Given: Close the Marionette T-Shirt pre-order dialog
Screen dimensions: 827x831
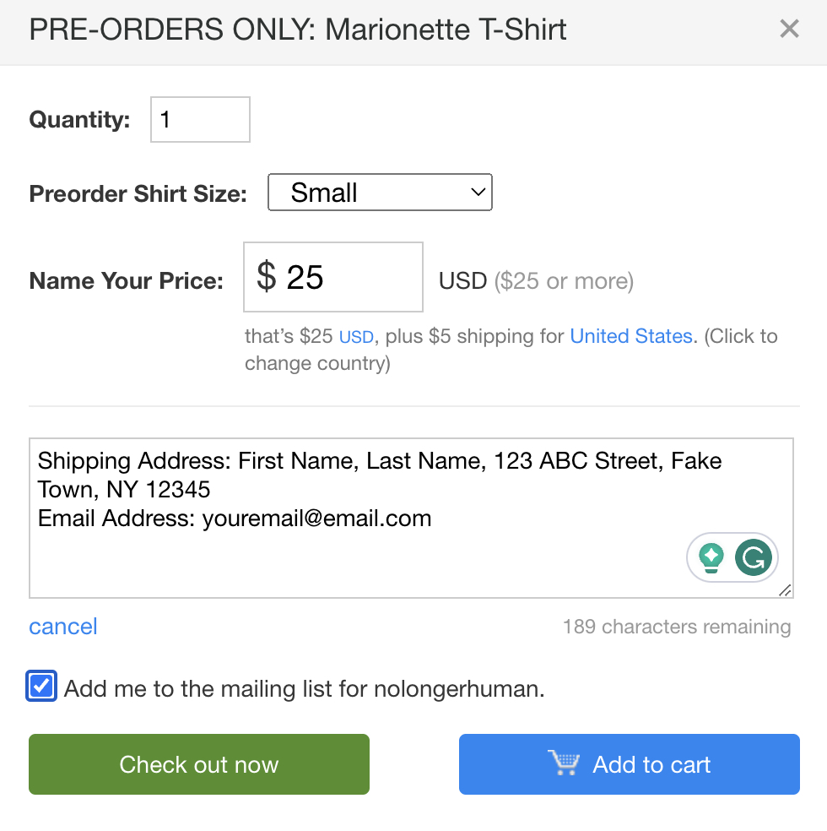Looking at the screenshot, I should coord(789,30).
